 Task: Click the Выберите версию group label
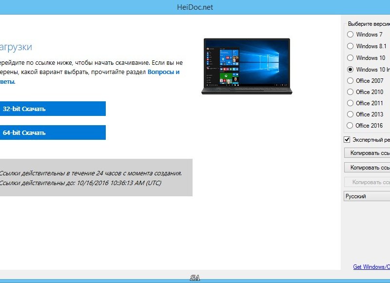point(369,24)
